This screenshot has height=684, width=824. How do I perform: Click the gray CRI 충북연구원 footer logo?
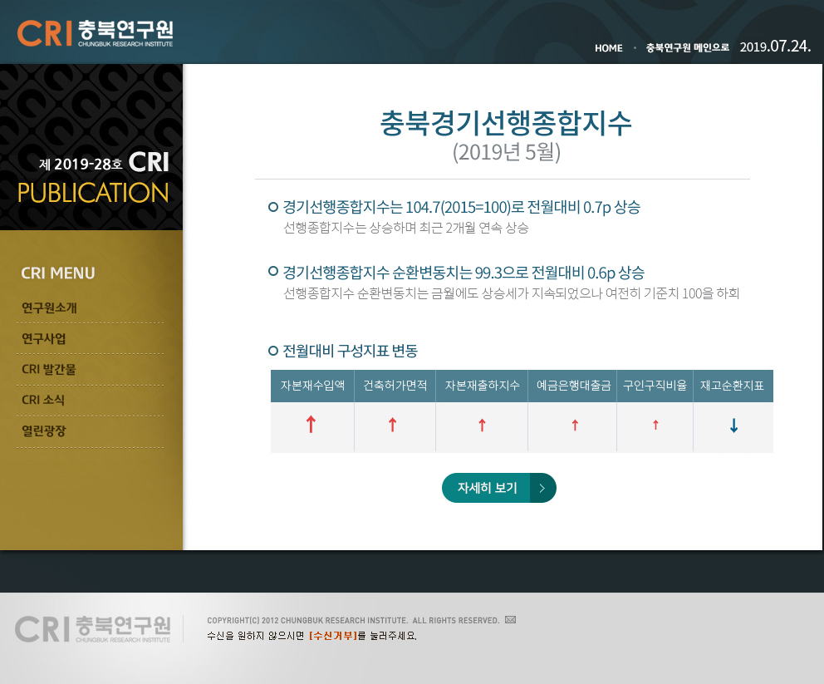click(93, 629)
